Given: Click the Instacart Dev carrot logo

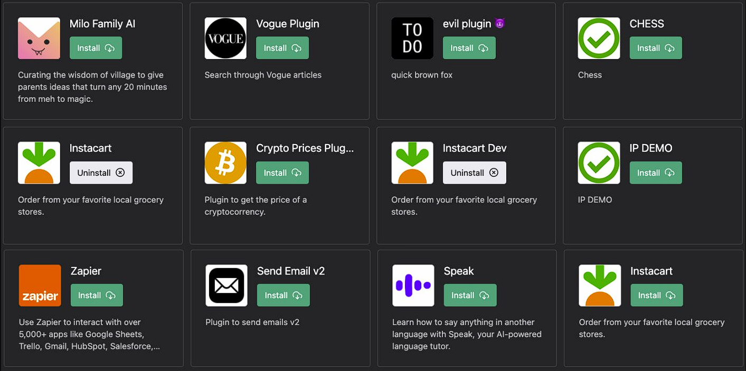Looking at the screenshot, I should (412, 163).
